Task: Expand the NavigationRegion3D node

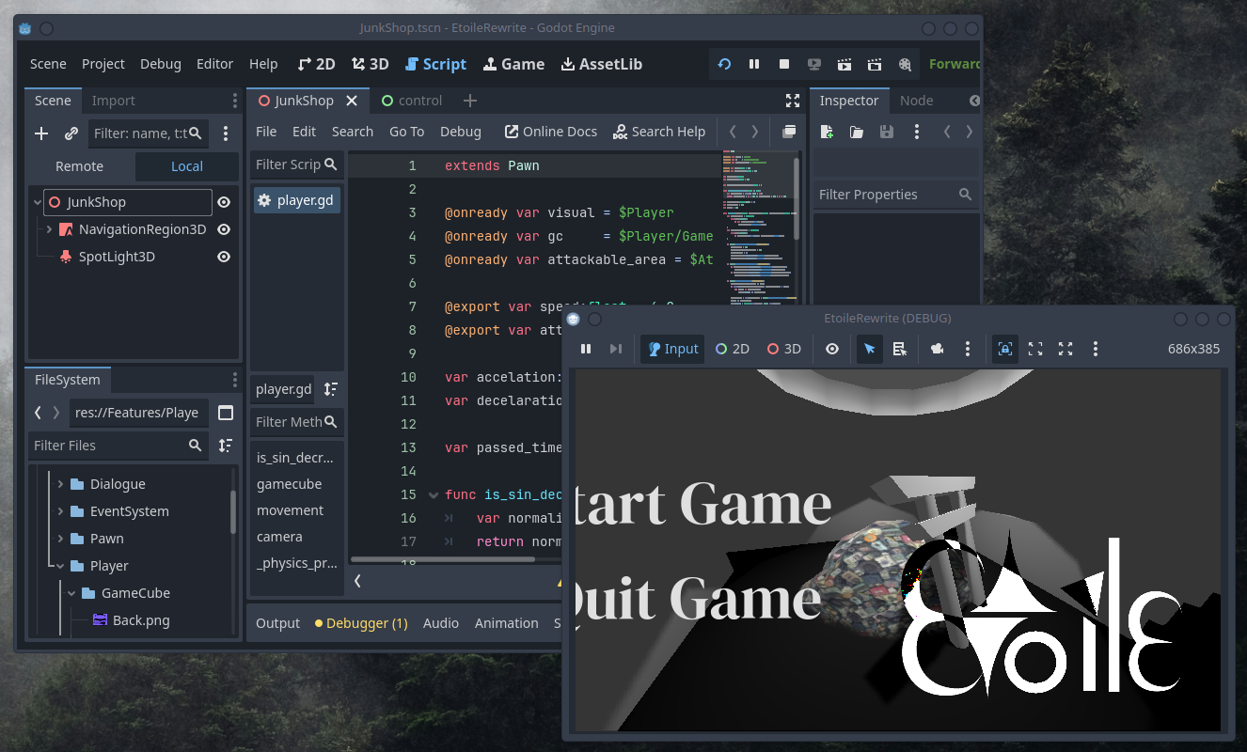Action: (x=49, y=229)
